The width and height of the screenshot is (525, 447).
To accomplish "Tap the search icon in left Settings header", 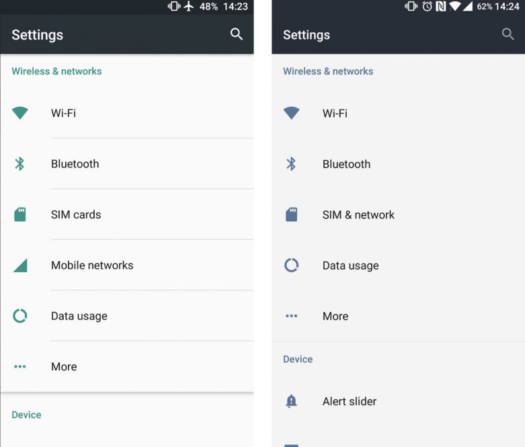I will (237, 34).
